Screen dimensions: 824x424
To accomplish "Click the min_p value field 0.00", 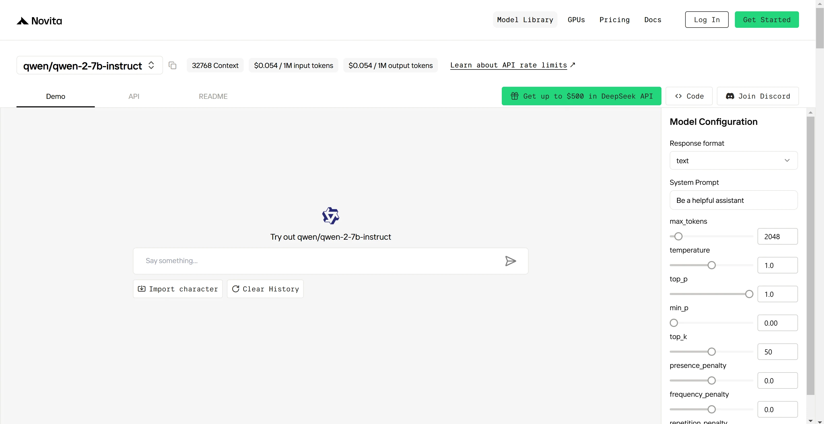I will tap(777, 323).
